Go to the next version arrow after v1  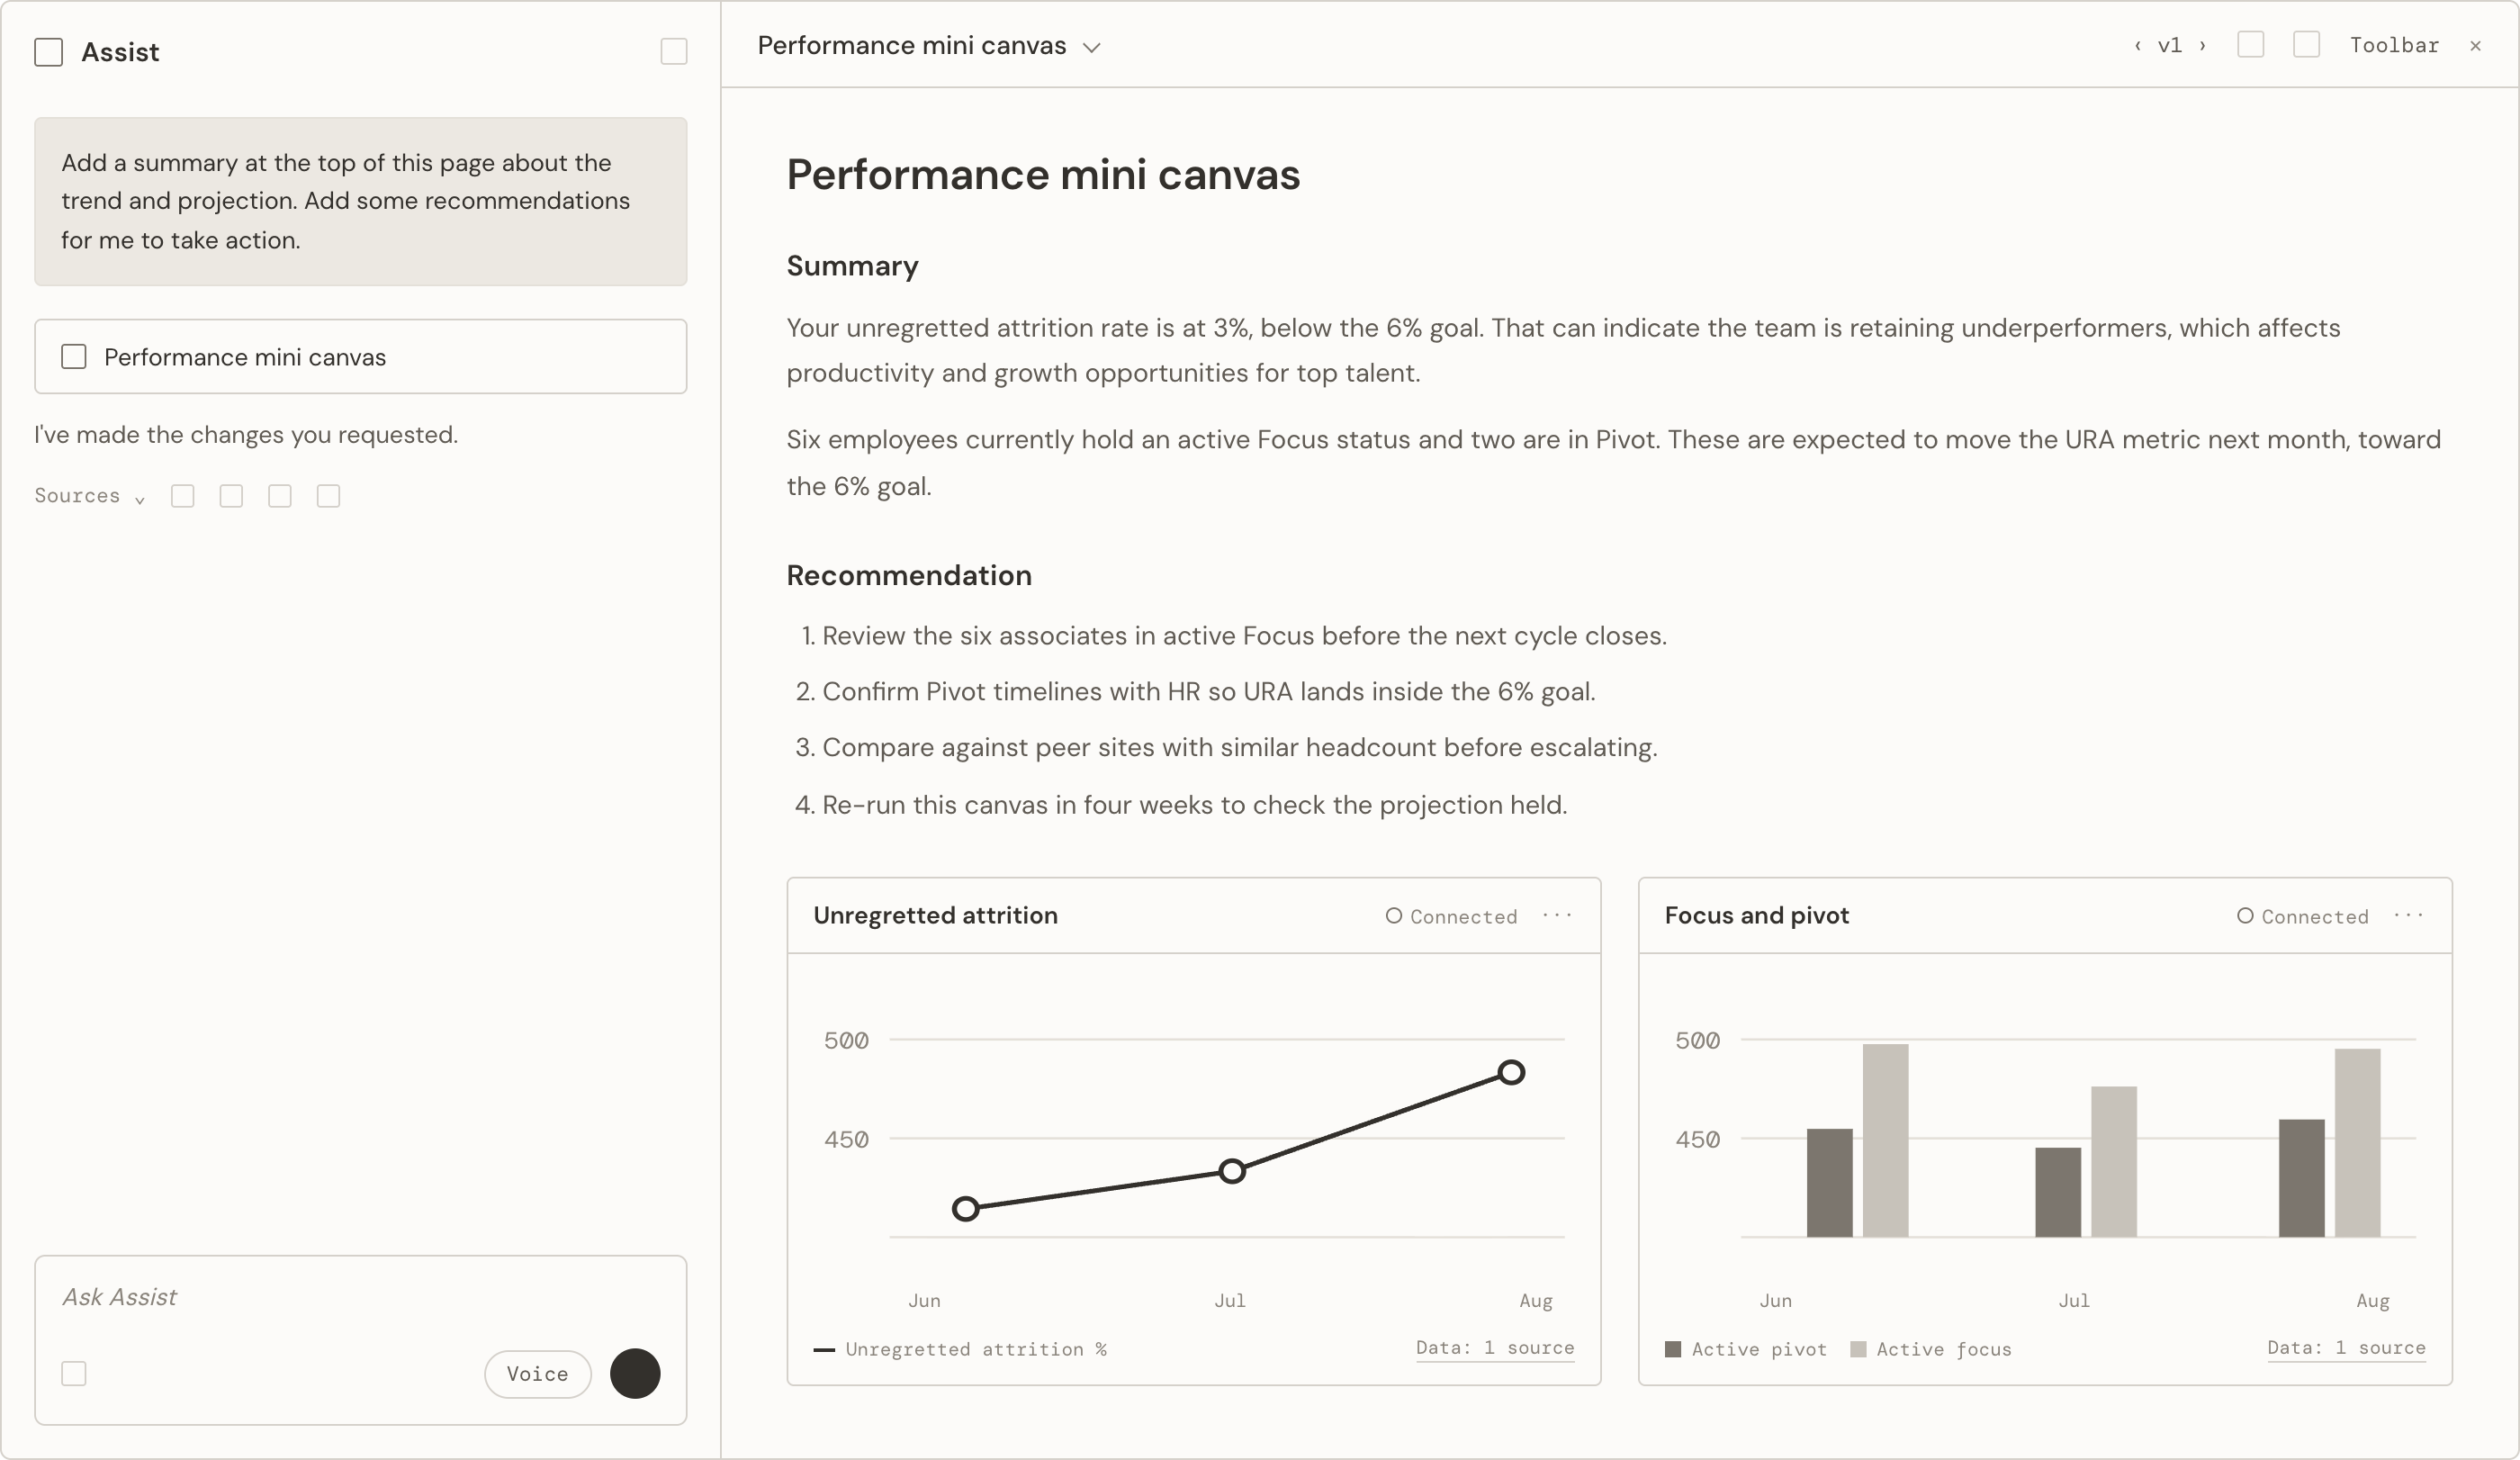pyautogui.click(x=2202, y=45)
